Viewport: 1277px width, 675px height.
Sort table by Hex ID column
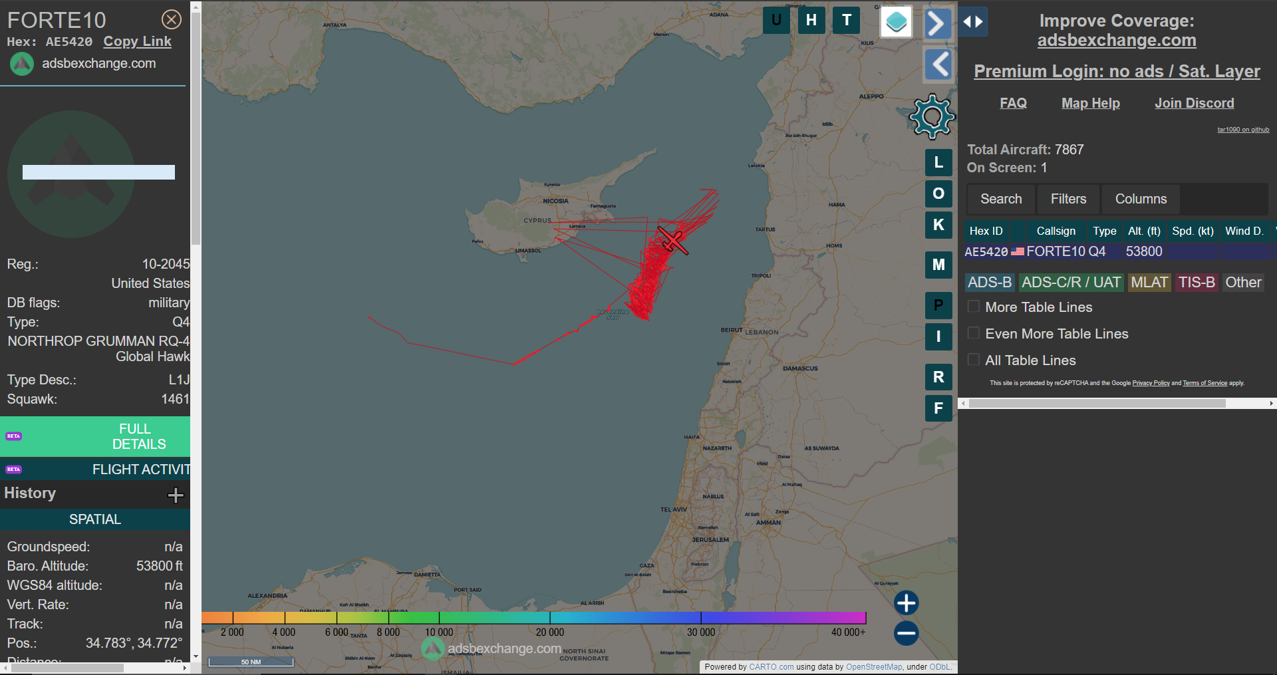pyautogui.click(x=986, y=231)
